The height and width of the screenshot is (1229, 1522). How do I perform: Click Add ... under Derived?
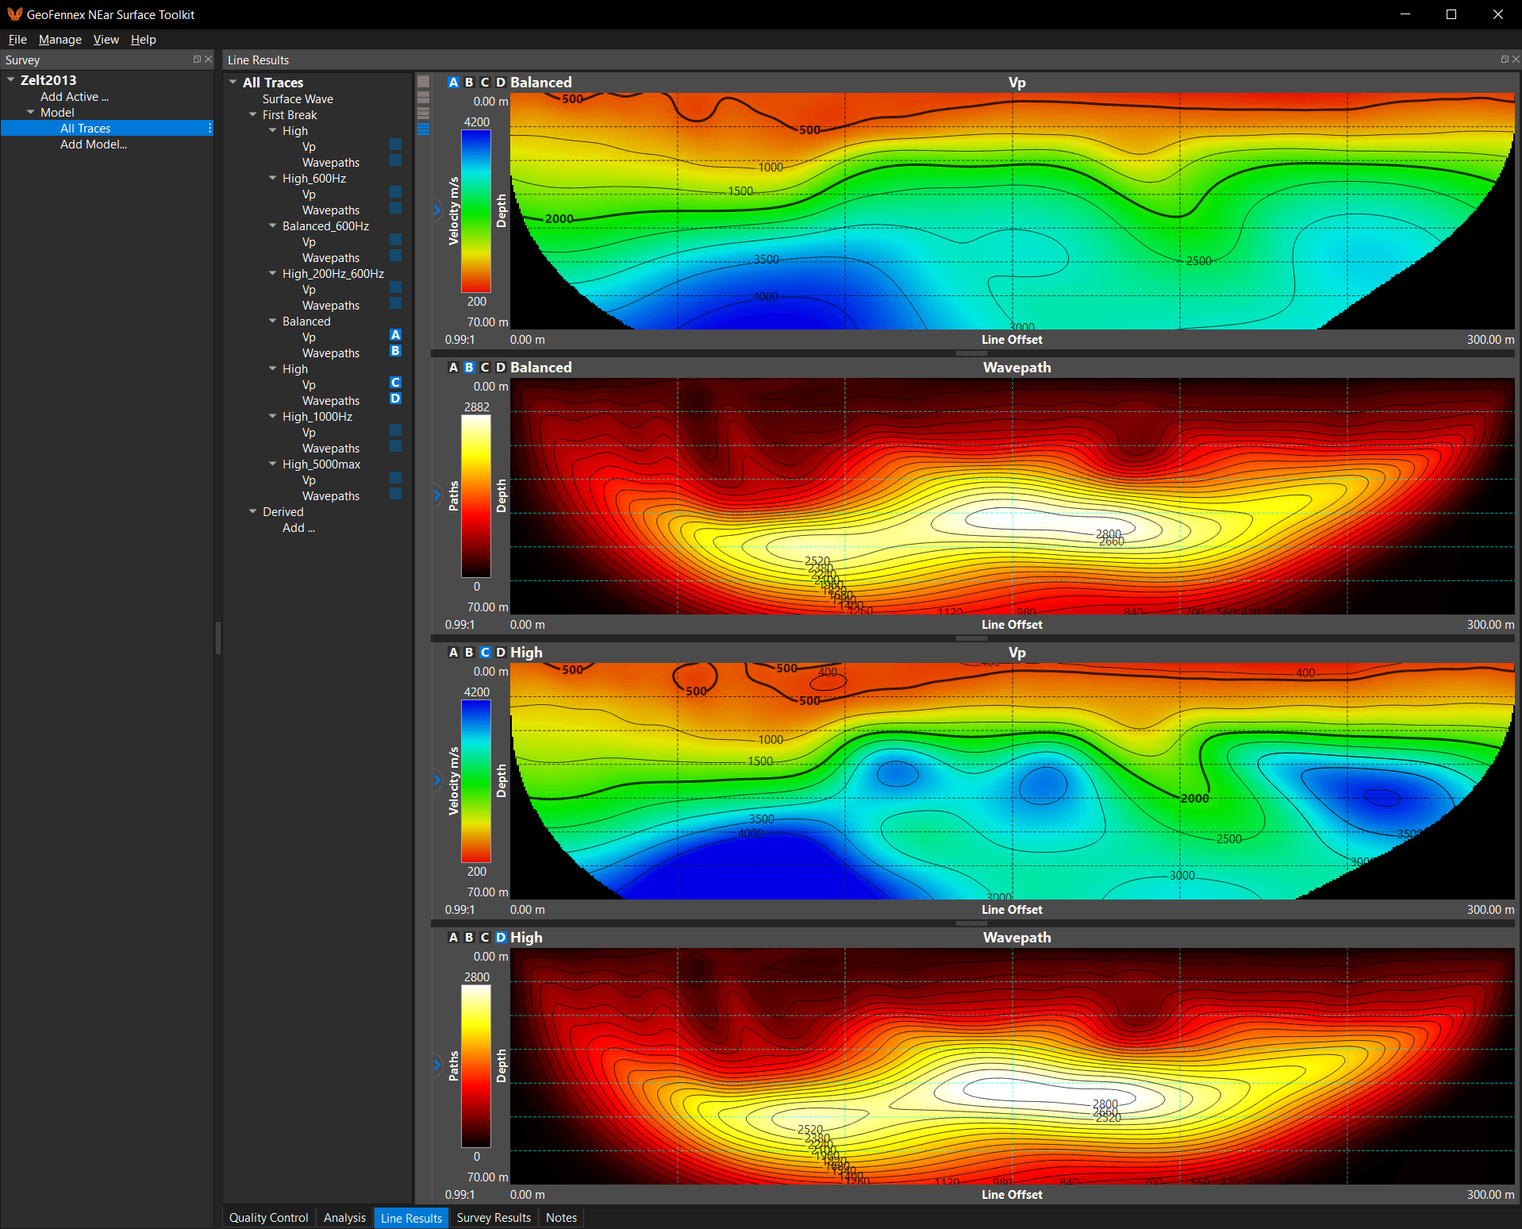tap(298, 528)
